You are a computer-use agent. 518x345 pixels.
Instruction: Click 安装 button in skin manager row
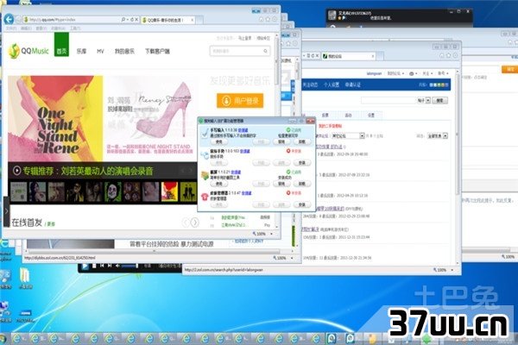[x=302, y=204]
